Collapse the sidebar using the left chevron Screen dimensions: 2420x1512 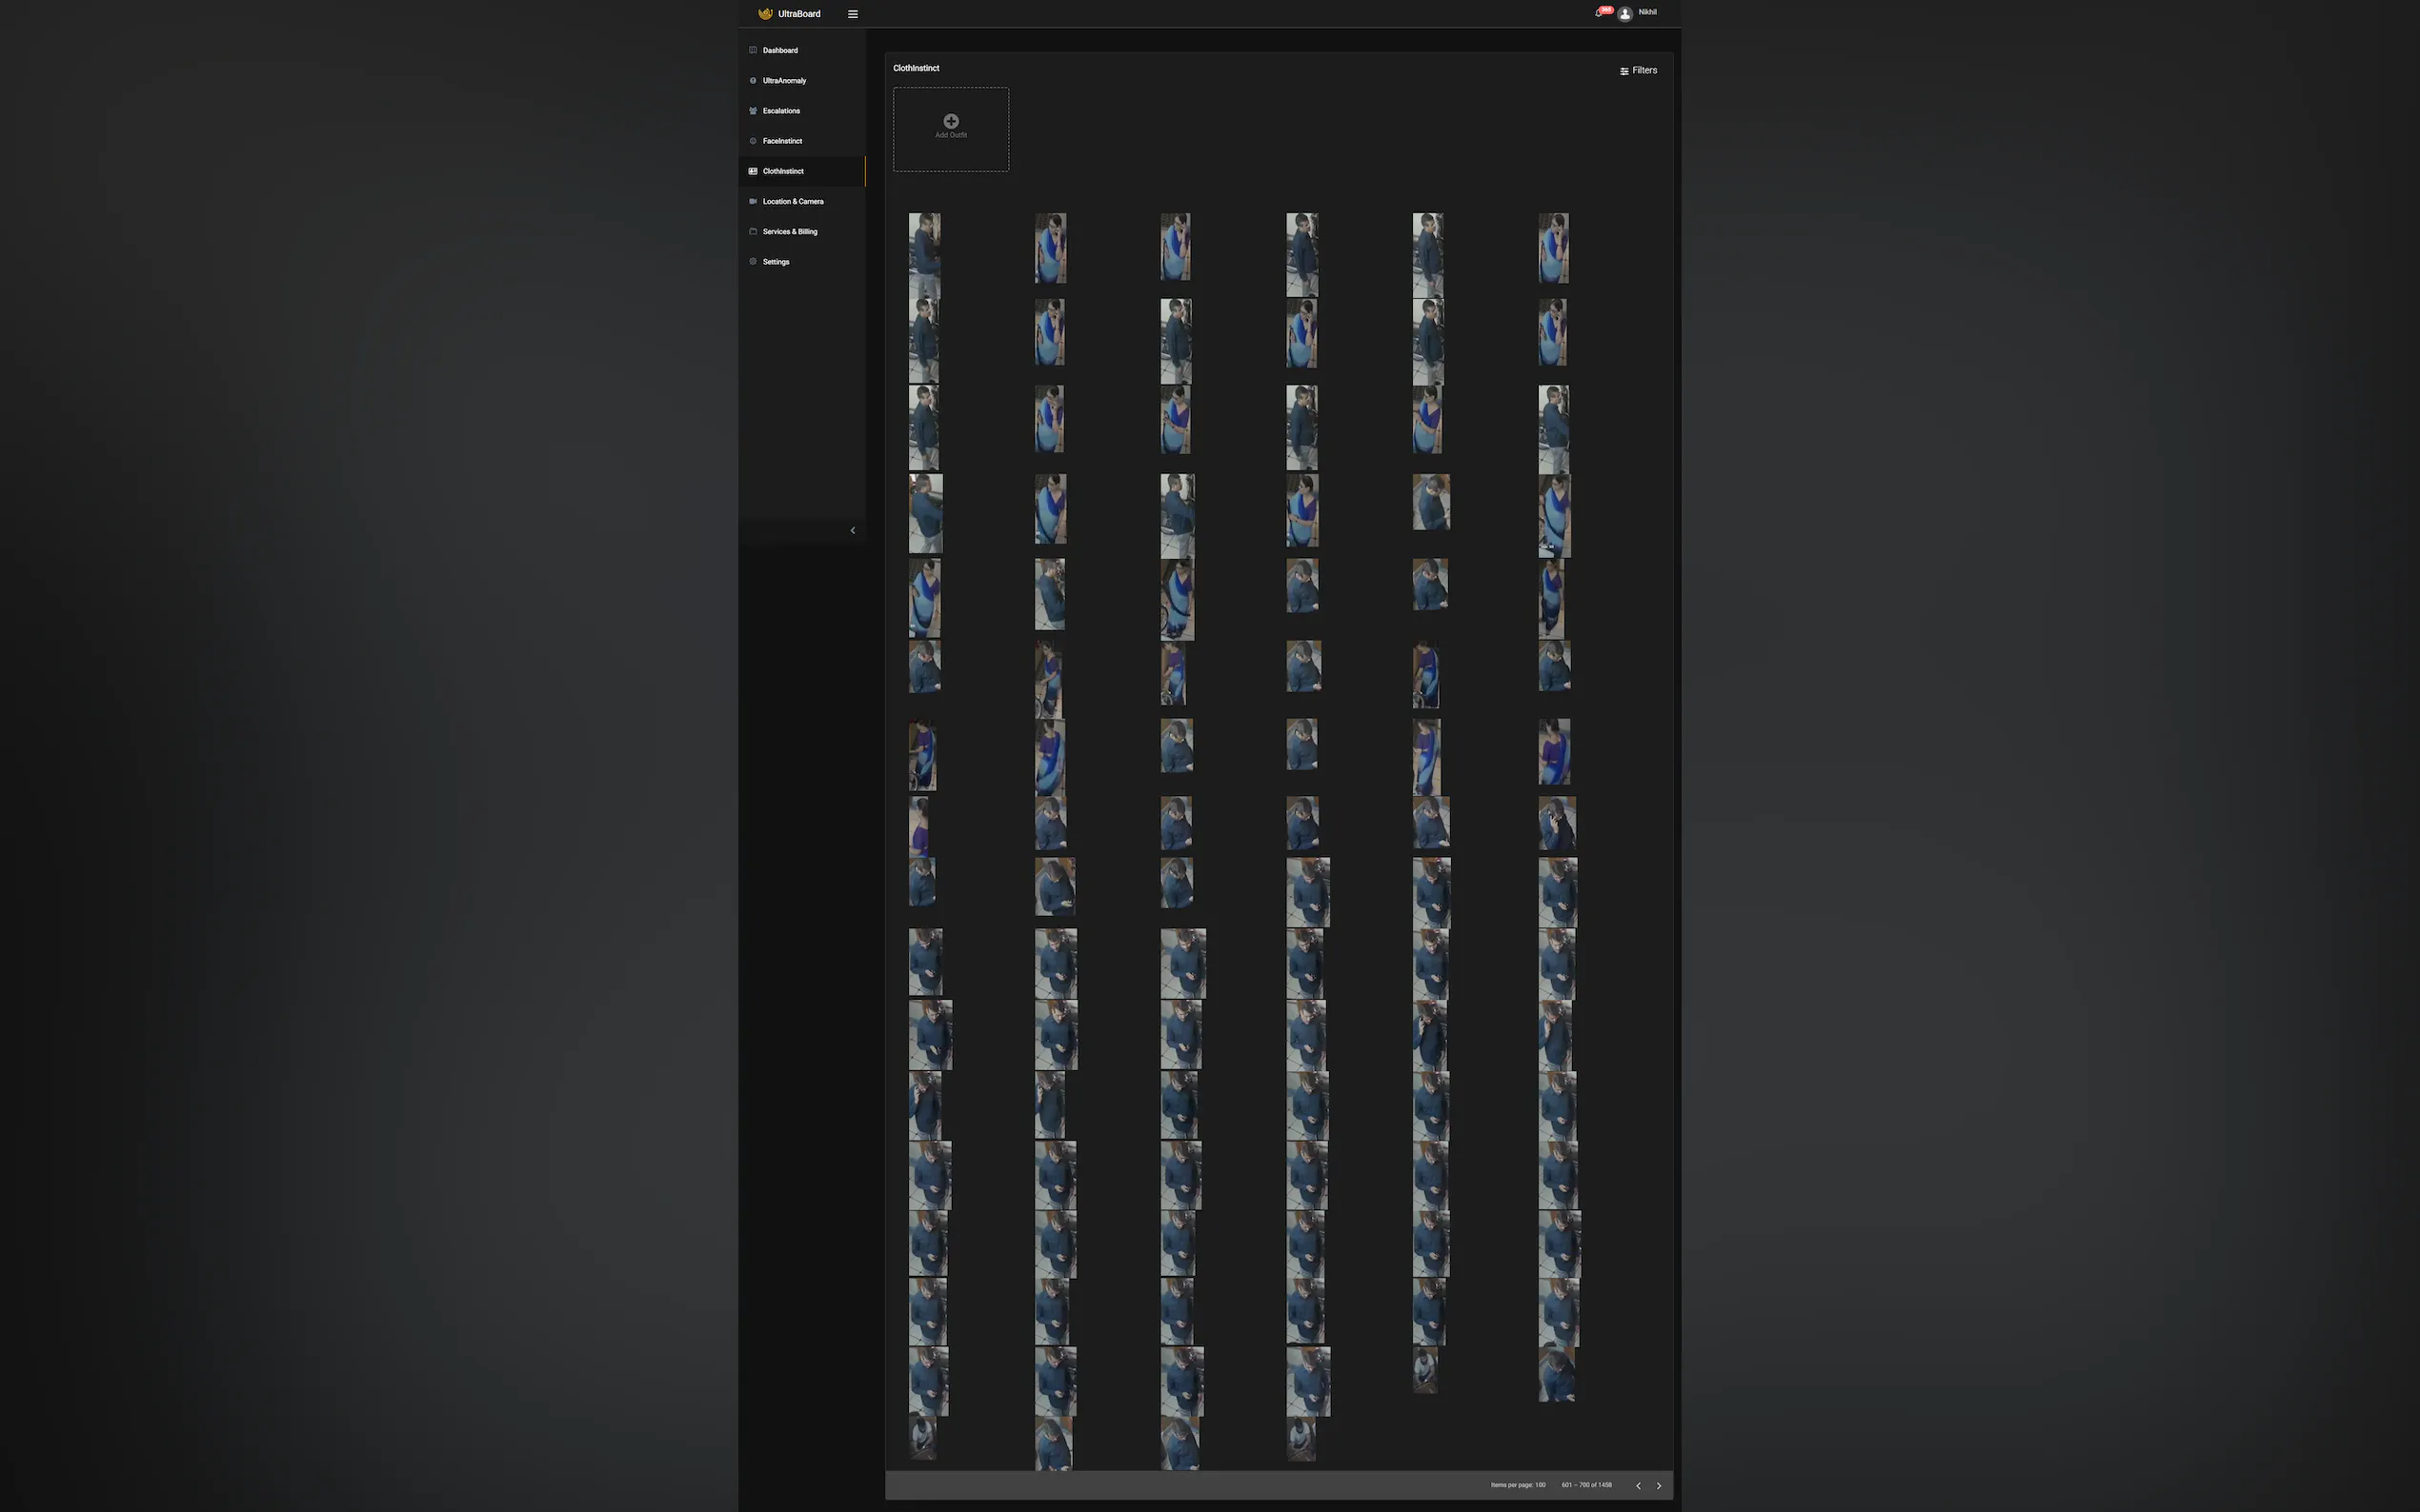(x=853, y=530)
